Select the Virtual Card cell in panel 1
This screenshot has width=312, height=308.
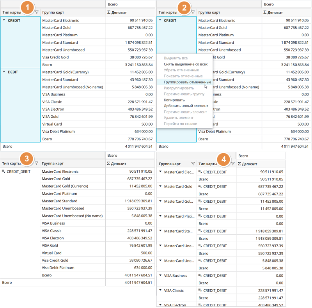tap(52, 124)
